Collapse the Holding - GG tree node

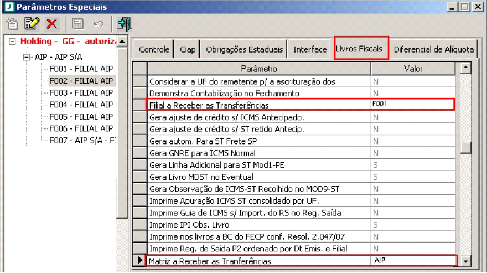(x=12, y=42)
